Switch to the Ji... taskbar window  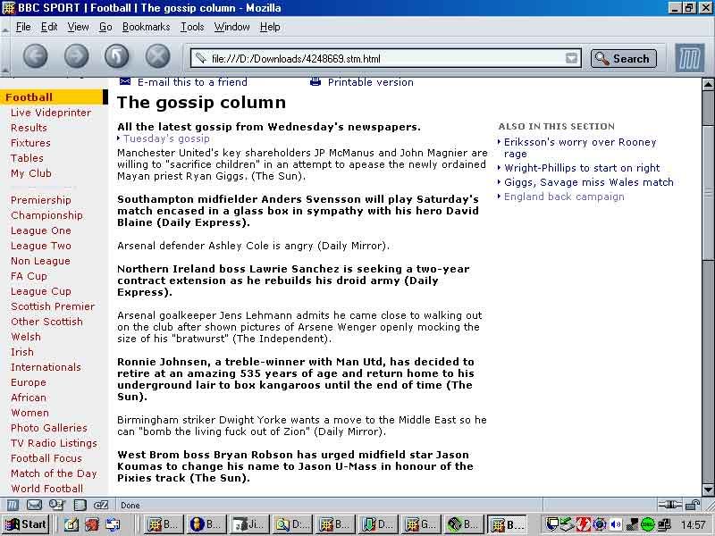click(x=248, y=524)
